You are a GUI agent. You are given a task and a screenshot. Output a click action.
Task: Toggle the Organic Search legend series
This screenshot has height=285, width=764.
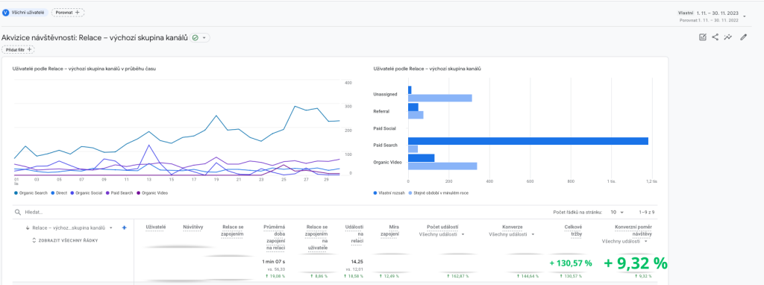(31, 193)
